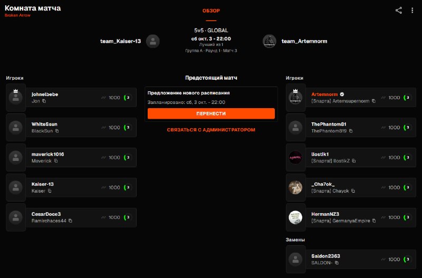Copy GermanyaEmpire game name
This screenshot has height=278, width=422.
point(374,221)
